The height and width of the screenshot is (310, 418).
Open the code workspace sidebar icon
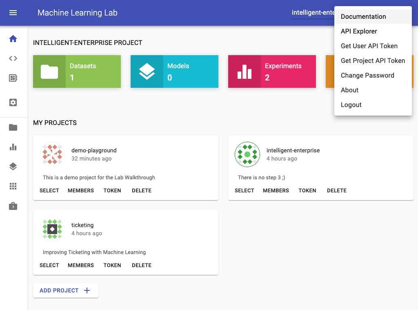coord(13,58)
